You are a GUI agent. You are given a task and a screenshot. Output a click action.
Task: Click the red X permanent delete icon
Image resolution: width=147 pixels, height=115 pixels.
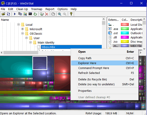[47, 14]
